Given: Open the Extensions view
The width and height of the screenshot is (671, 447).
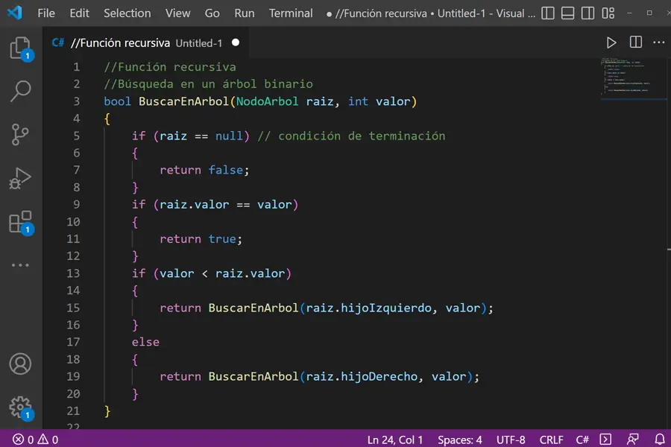Looking at the screenshot, I should pos(21,221).
